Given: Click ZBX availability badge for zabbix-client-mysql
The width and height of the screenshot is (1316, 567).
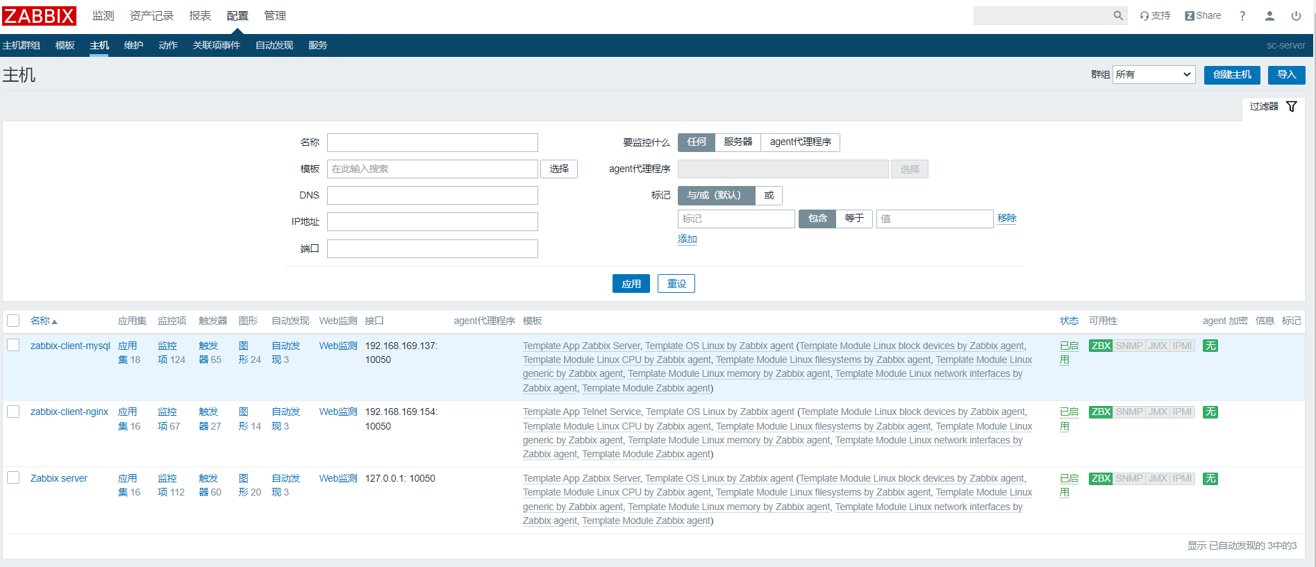Looking at the screenshot, I should 1101,346.
